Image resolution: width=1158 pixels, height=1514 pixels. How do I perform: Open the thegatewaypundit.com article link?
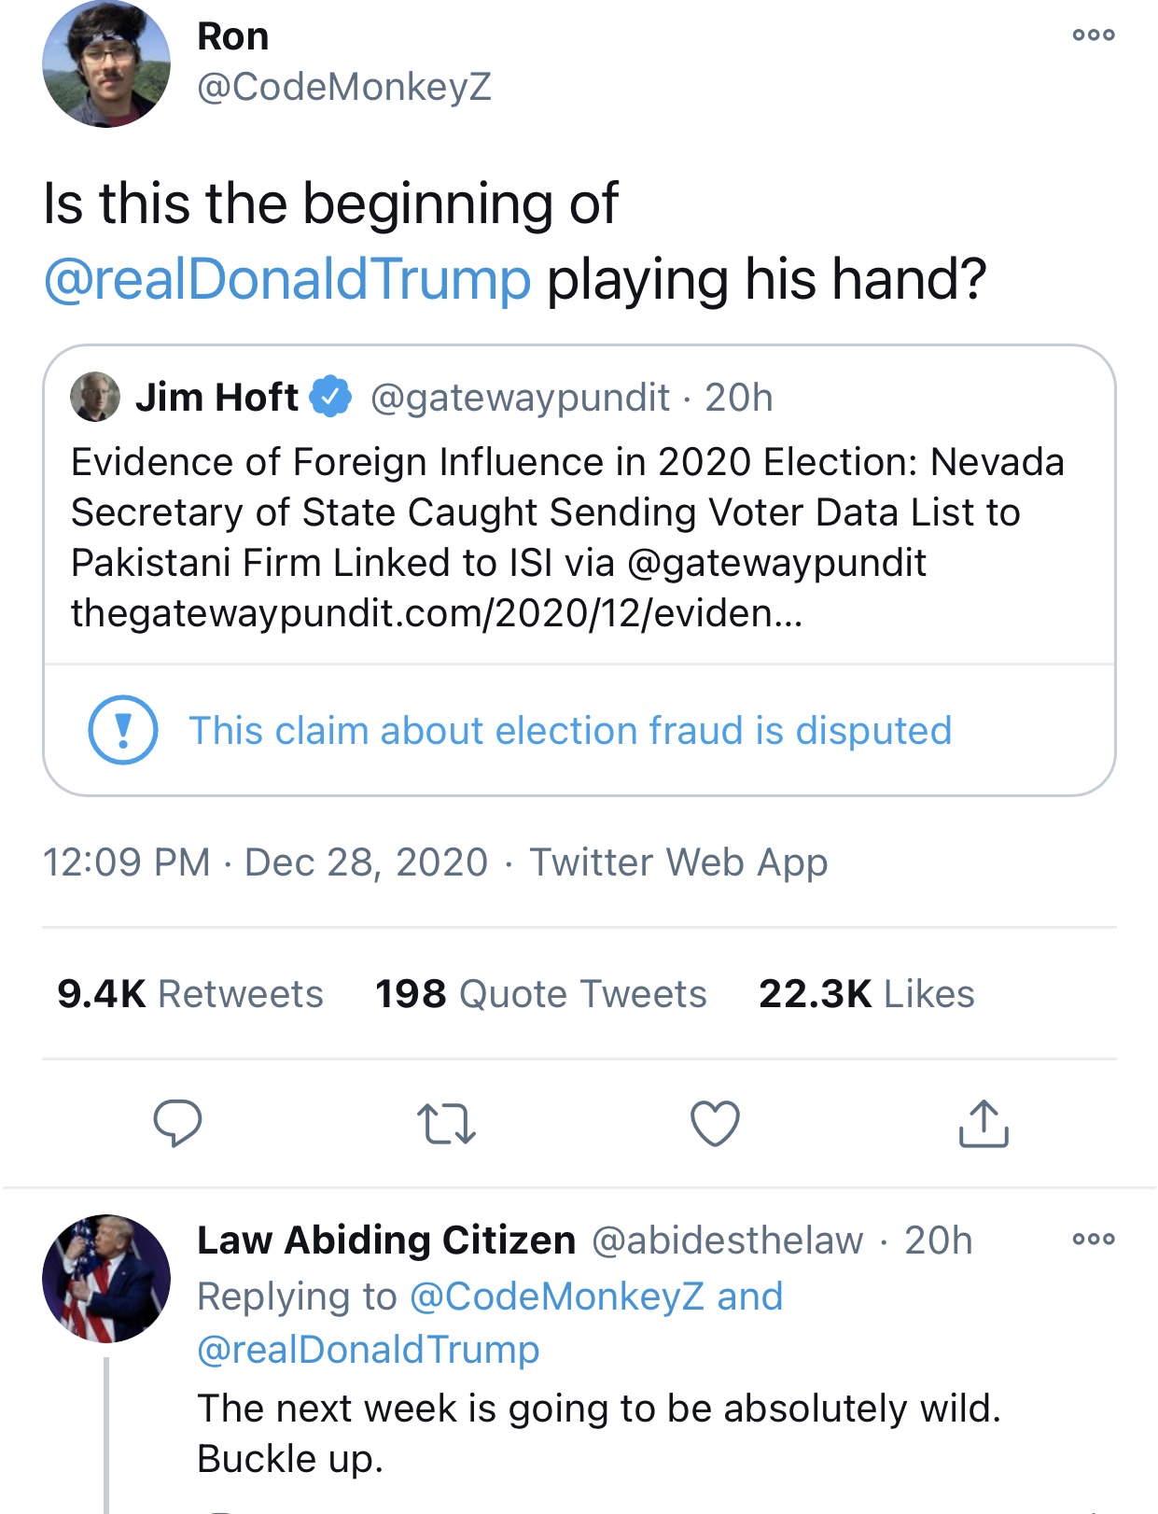437,613
